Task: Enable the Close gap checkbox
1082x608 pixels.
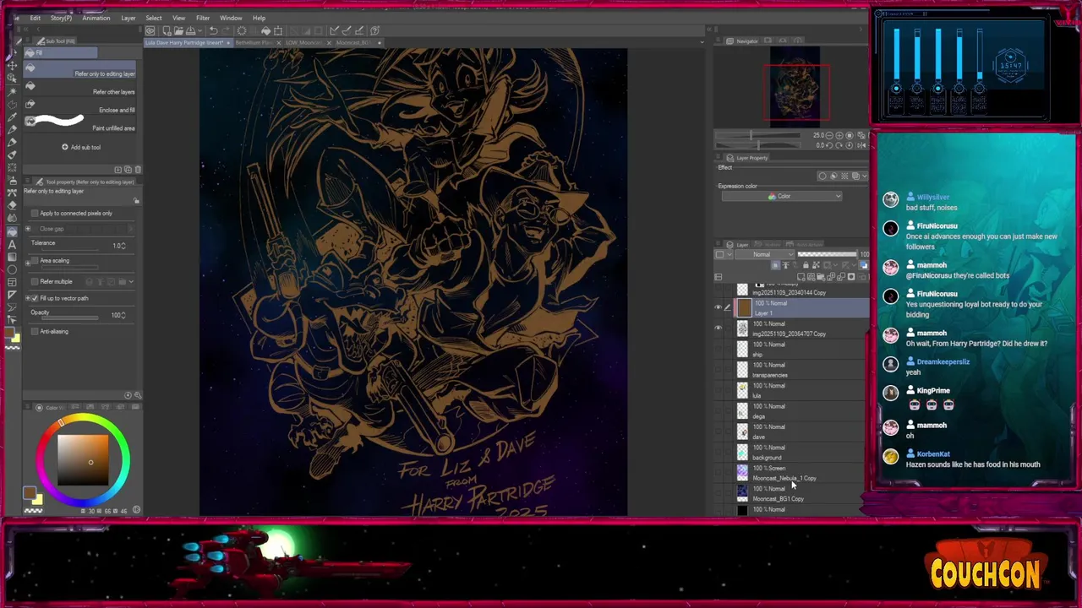Action: tap(35, 229)
